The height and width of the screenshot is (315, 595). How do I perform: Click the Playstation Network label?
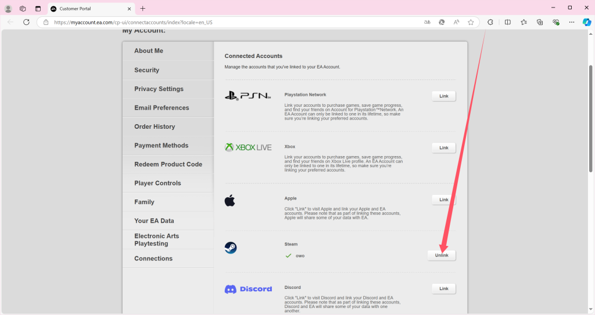pos(305,95)
